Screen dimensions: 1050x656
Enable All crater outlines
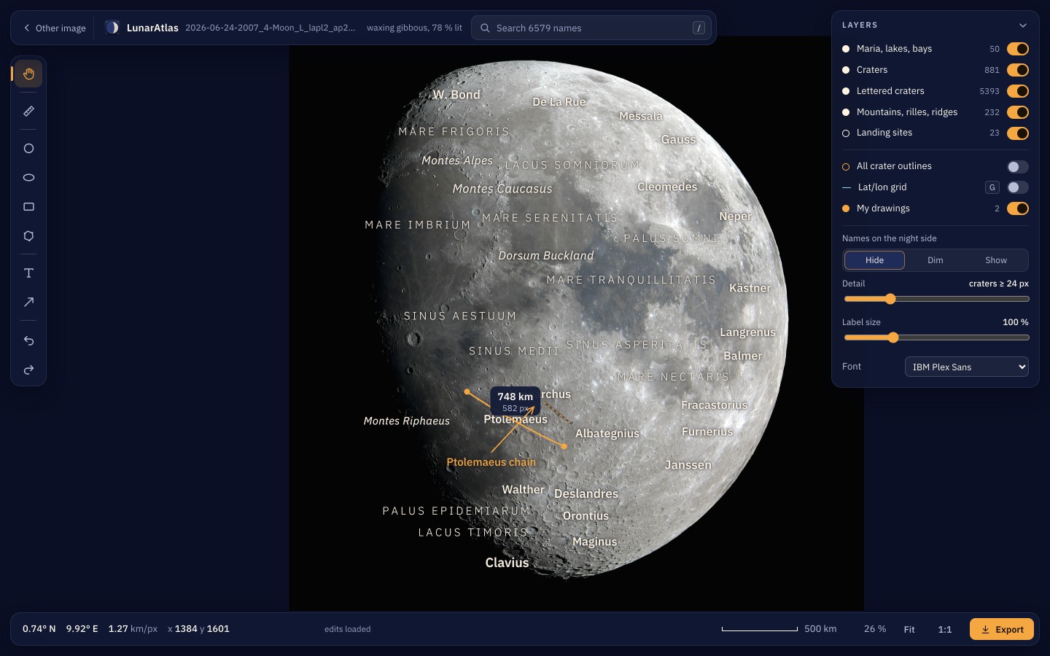coord(1017,166)
